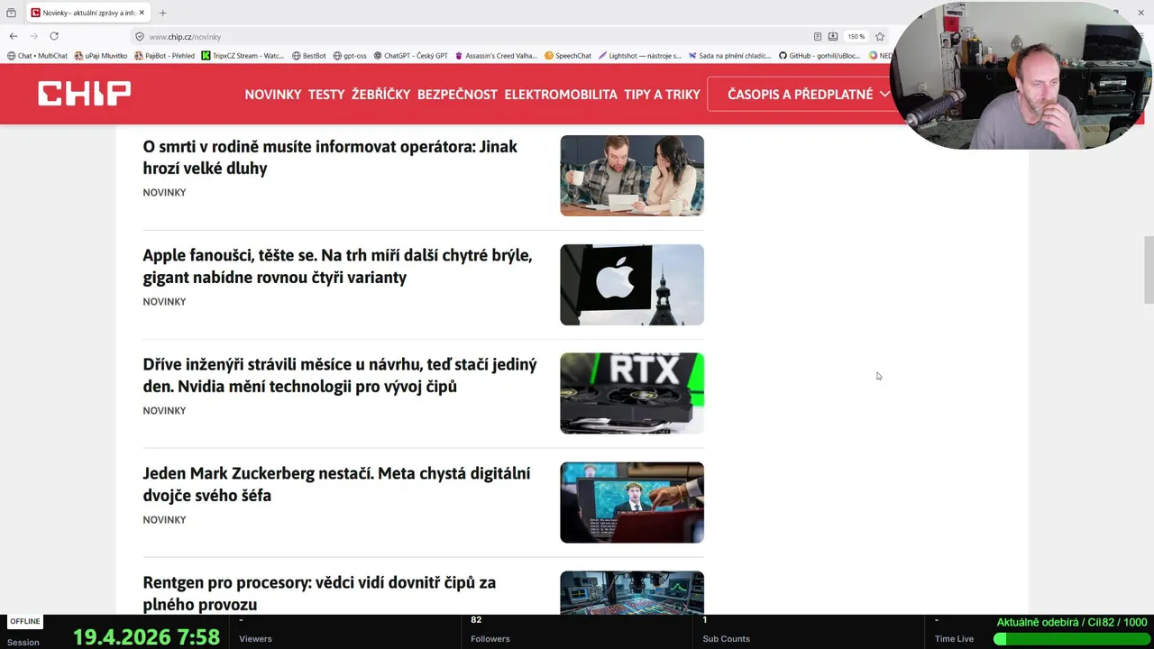Open the ELEKTROMOBILITA menu item
This screenshot has height=649, width=1154.
pyautogui.click(x=561, y=94)
